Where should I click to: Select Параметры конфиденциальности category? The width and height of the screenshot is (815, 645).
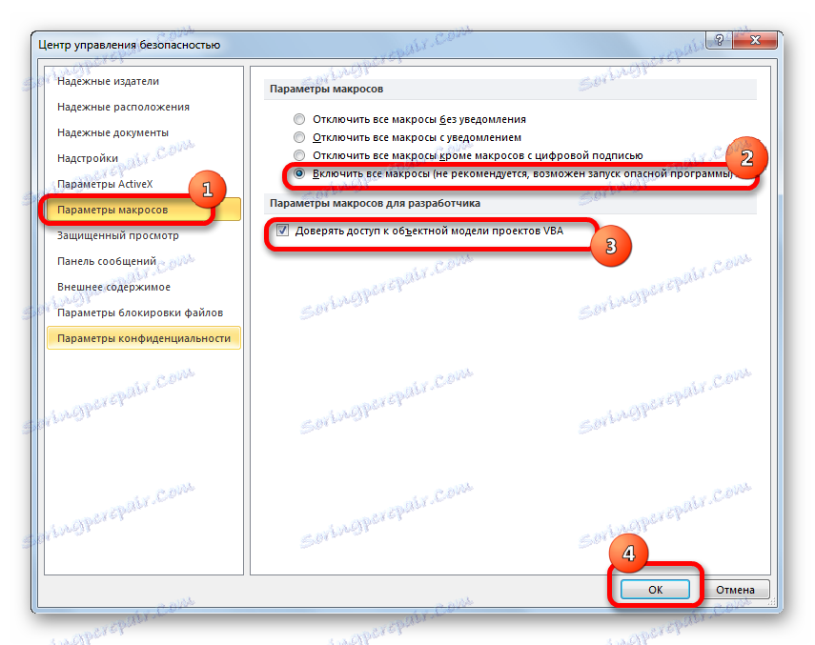pos(143,338)
